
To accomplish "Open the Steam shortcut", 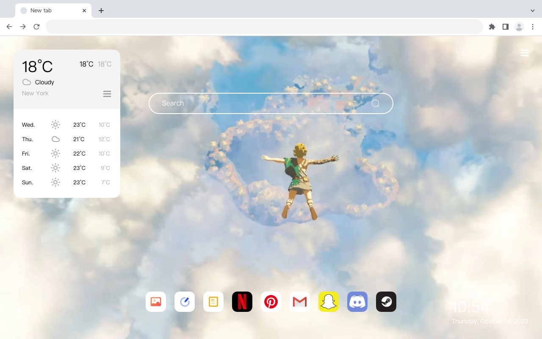I will tap(386, 302).
